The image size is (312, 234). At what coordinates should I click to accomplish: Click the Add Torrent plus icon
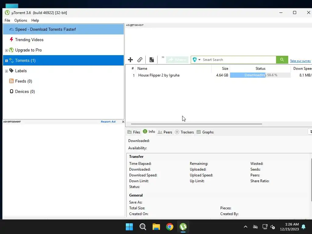130,60
